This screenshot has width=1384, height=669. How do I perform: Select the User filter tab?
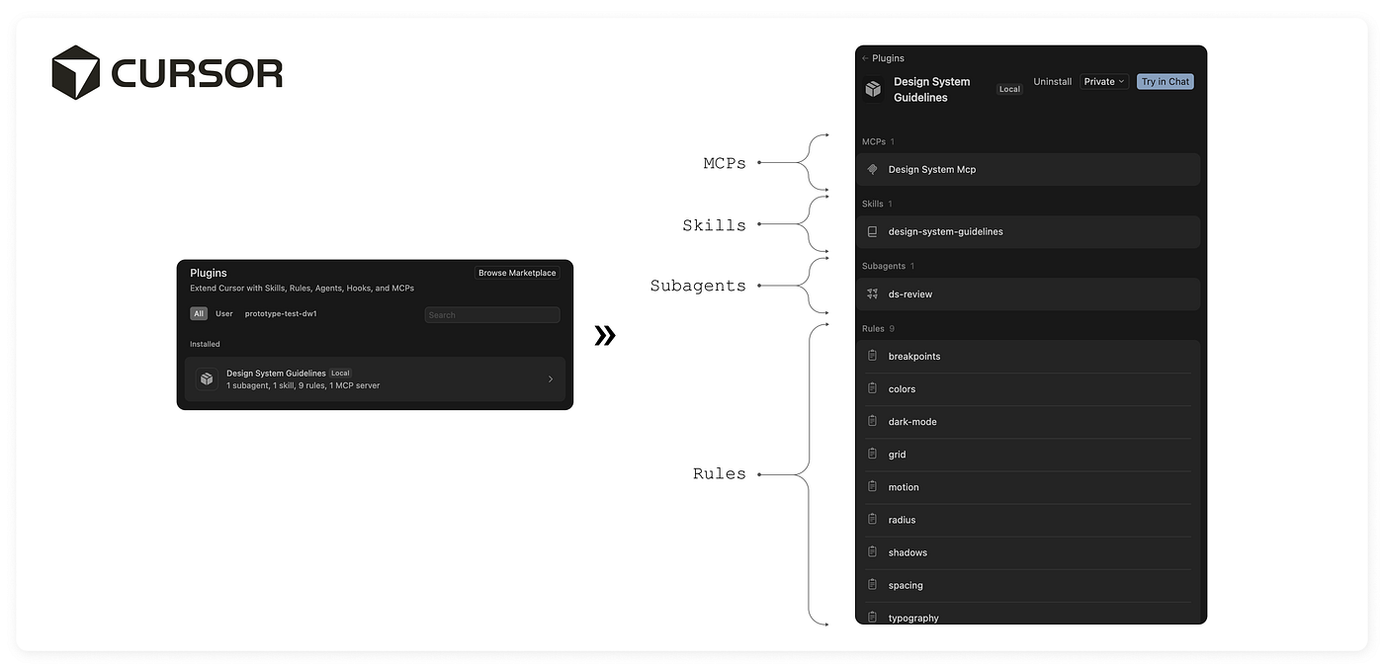(224, 313)
